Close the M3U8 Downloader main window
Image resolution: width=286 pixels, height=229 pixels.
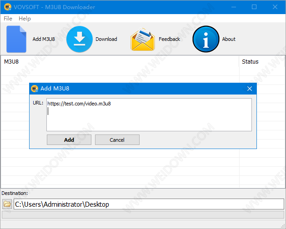click(275, 7)
